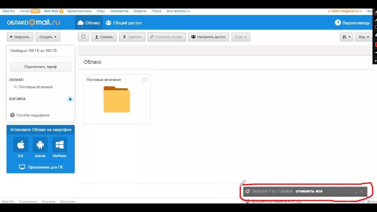The width and height of the screenshot is (377, 212).
Task: Click the Облако@mail.ru logo
Action: tap(34, 23)
